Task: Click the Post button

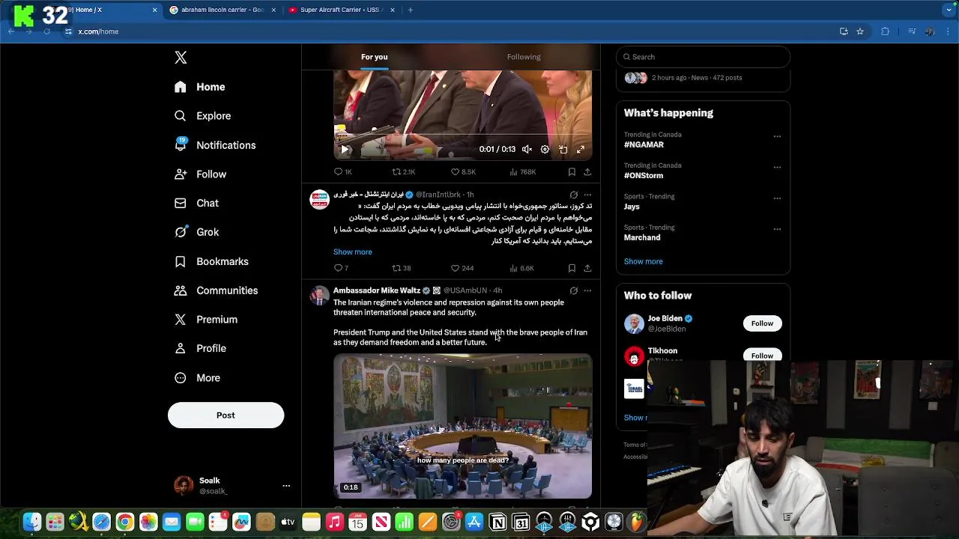Action: tap(226, 415)
